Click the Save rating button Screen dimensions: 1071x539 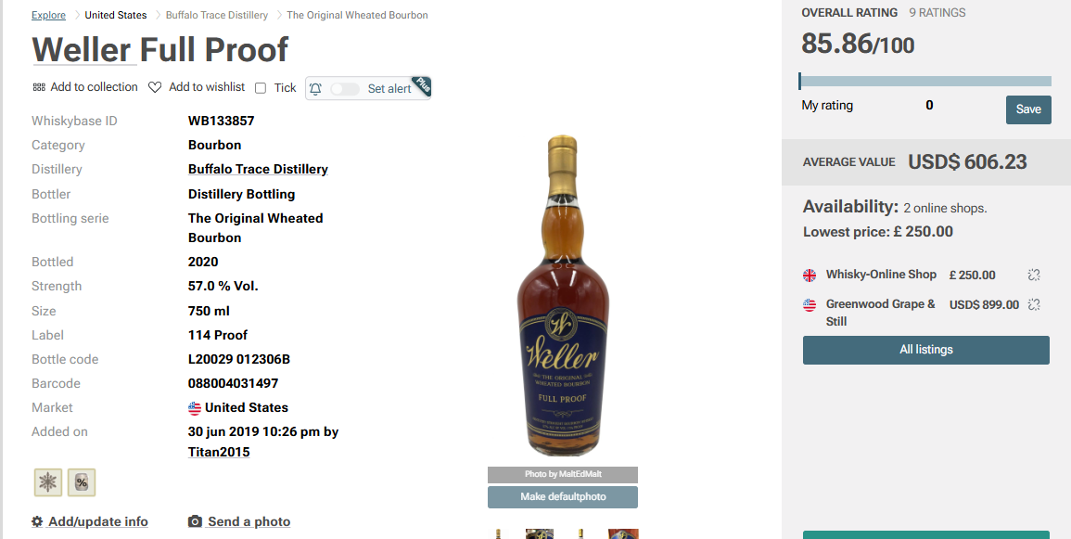1028,109
